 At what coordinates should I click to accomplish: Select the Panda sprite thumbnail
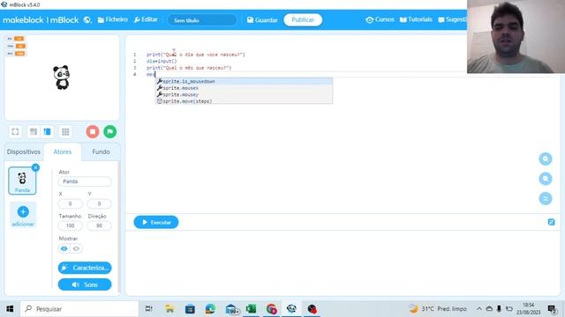(22, 181)
